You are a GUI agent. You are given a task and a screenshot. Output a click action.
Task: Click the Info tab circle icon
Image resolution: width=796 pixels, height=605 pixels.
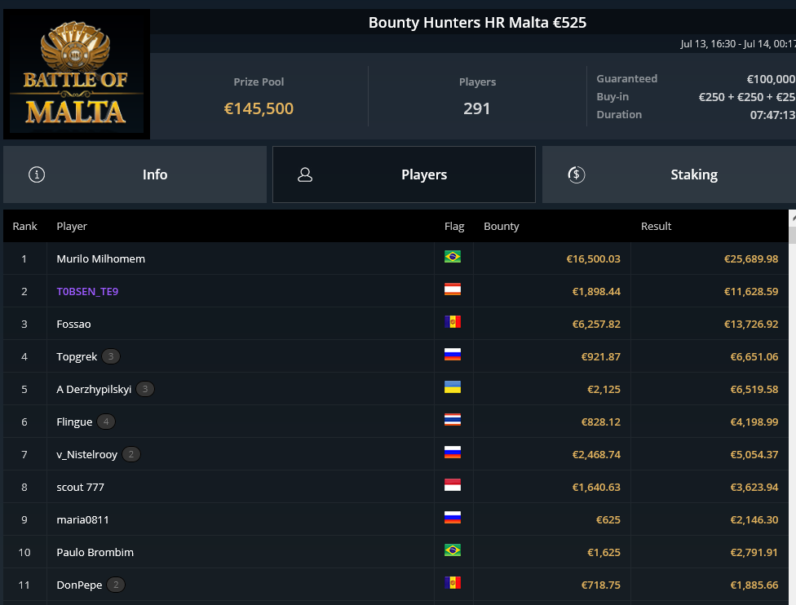coord(37,174)
